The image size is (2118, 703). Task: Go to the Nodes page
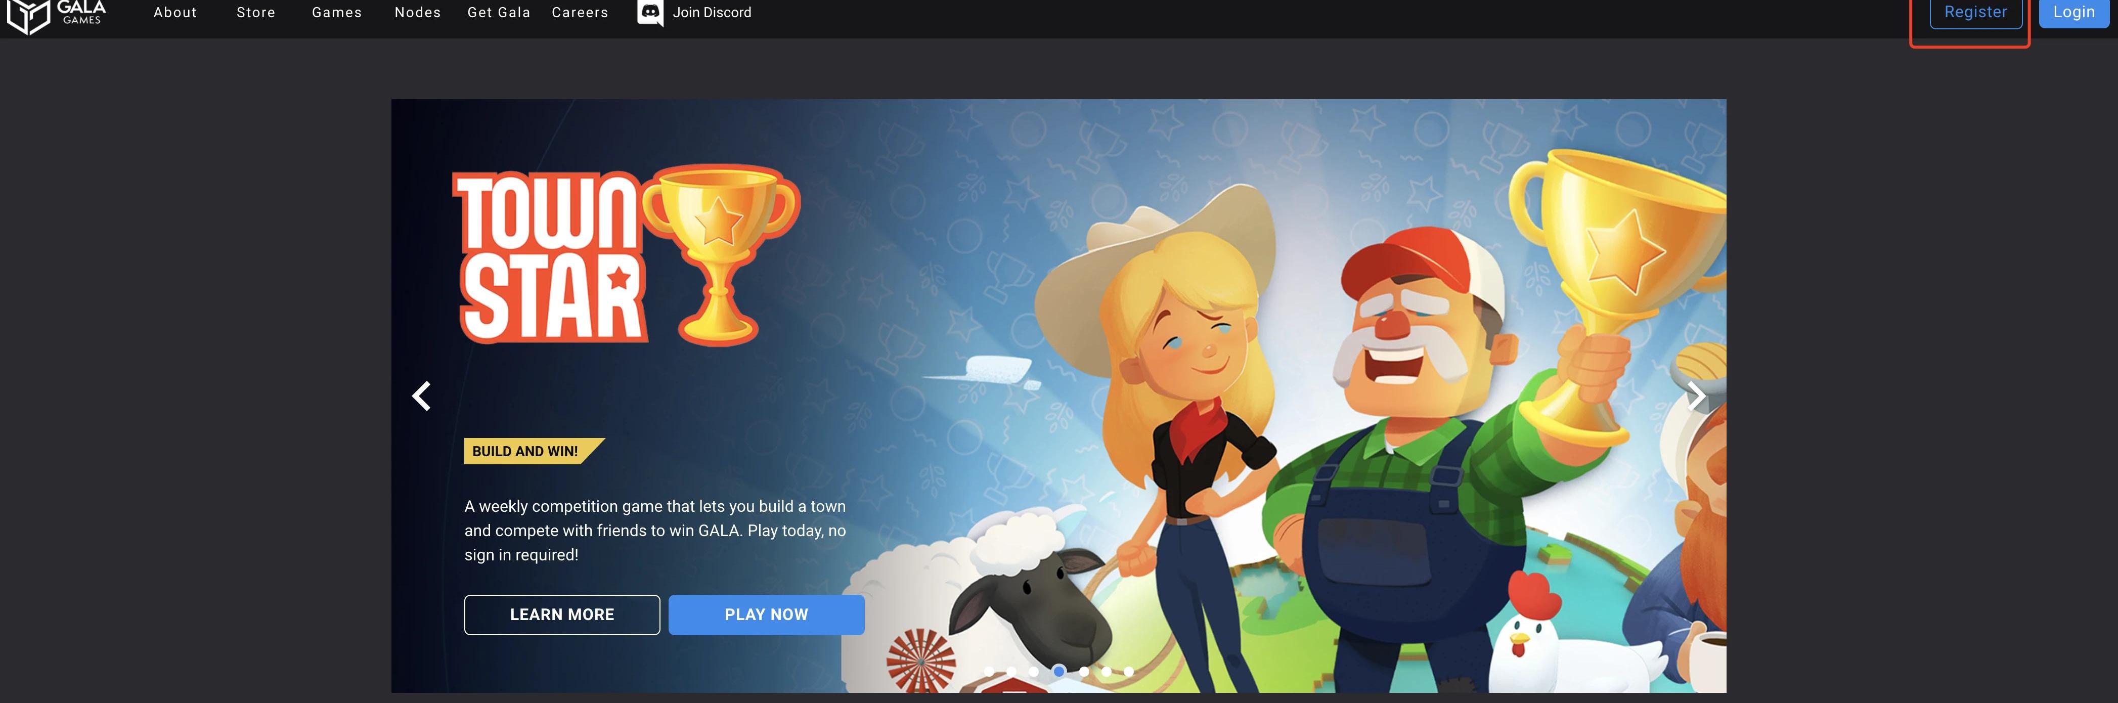click(x=418, y=12)
